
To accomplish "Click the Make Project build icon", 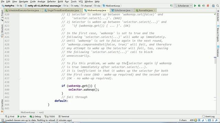I will point(172,6).
